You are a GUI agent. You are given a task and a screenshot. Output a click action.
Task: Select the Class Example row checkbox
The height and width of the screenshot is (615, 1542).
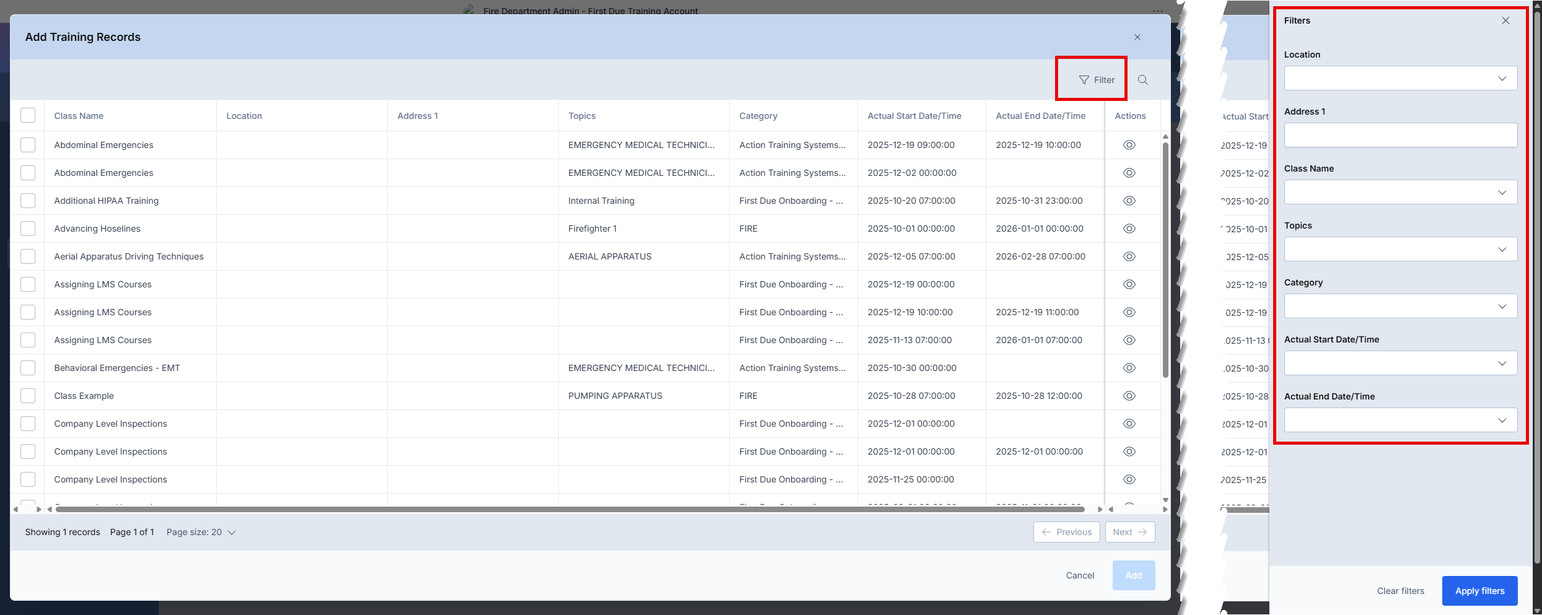pyautogui.click(x=28, y=396)
